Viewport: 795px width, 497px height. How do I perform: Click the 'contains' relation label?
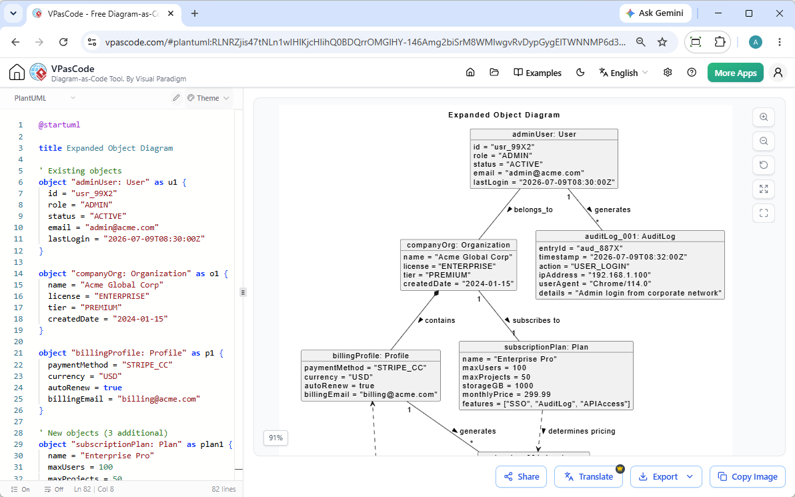click(440, 320)
